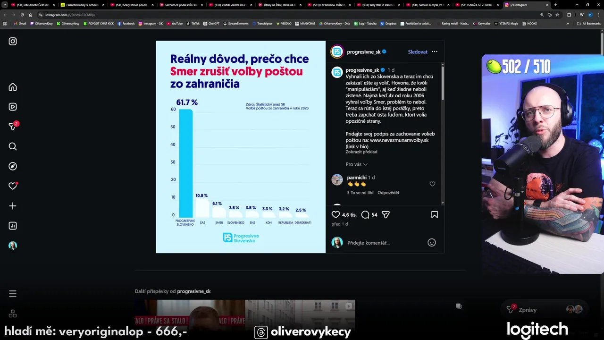Click the 54 comments count
The height and width of the screenshot is (340, 604).
tap(374, 215)
